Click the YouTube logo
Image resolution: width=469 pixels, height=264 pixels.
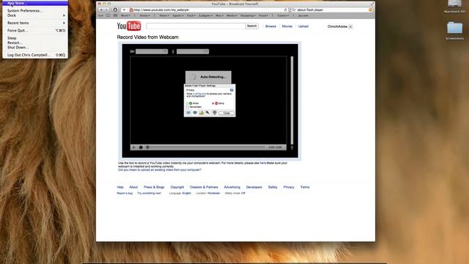pos(129,26)
